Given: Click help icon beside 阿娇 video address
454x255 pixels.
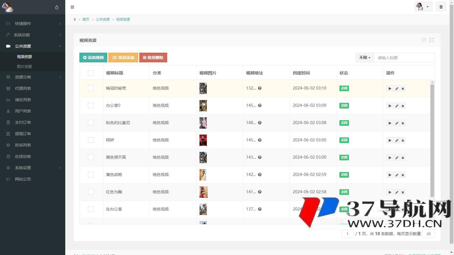Looking at the screenshot, I should coord(260,140).
